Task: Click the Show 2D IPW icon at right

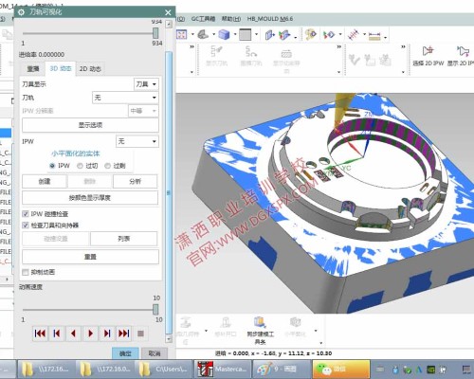Action: click(x=464, y=51)
